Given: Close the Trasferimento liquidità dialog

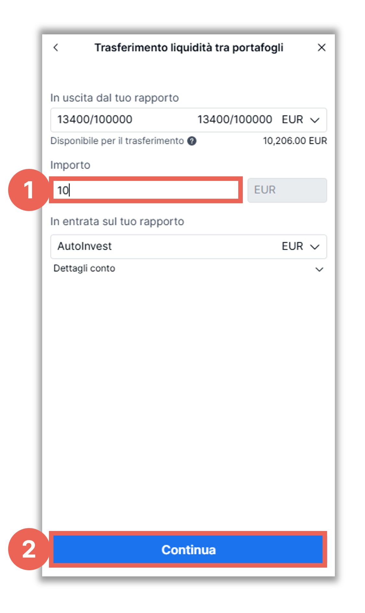Looking at the screenshot, I should (322, 48).
